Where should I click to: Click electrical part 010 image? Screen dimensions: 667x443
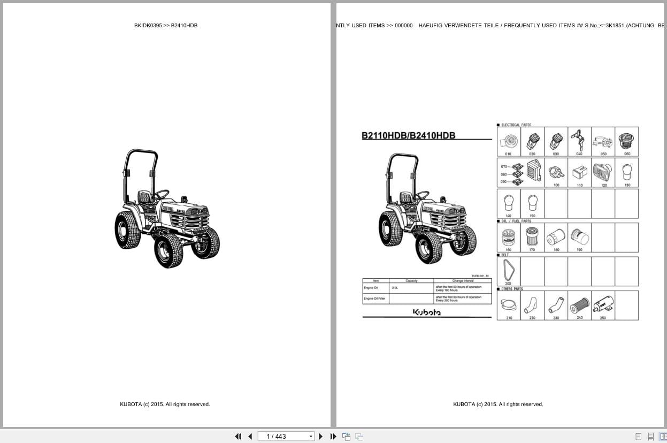click(509, 141)
